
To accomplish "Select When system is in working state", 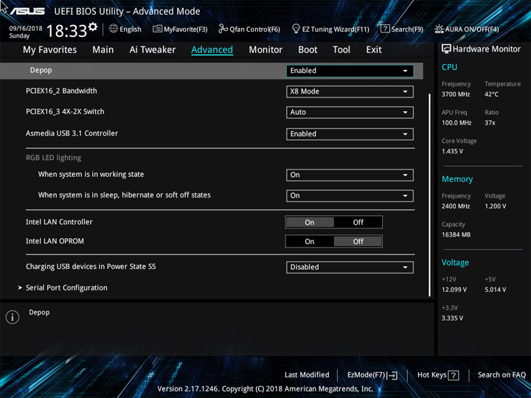I will click(x=91, y=175).
